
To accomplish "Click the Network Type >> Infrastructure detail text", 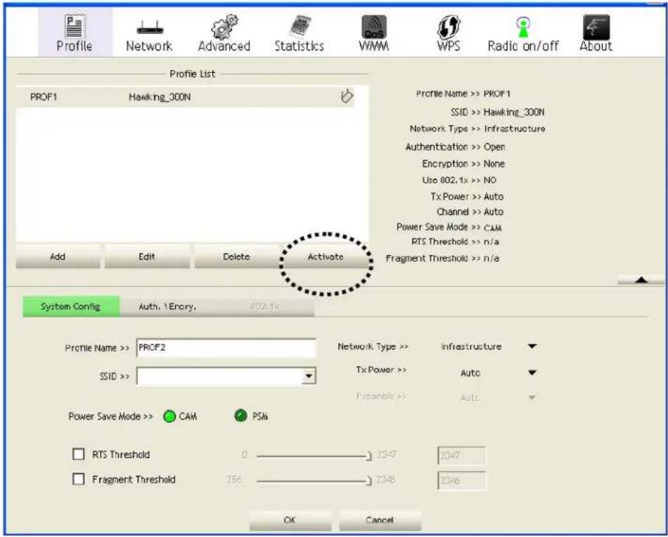I will pos(477,129).
